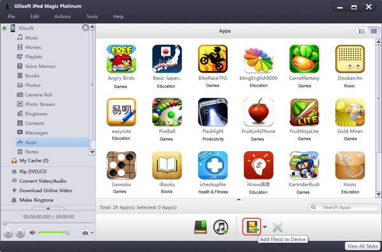Select the Basic Japanese app icon
The image size is (382, 252).
(167, 59)
